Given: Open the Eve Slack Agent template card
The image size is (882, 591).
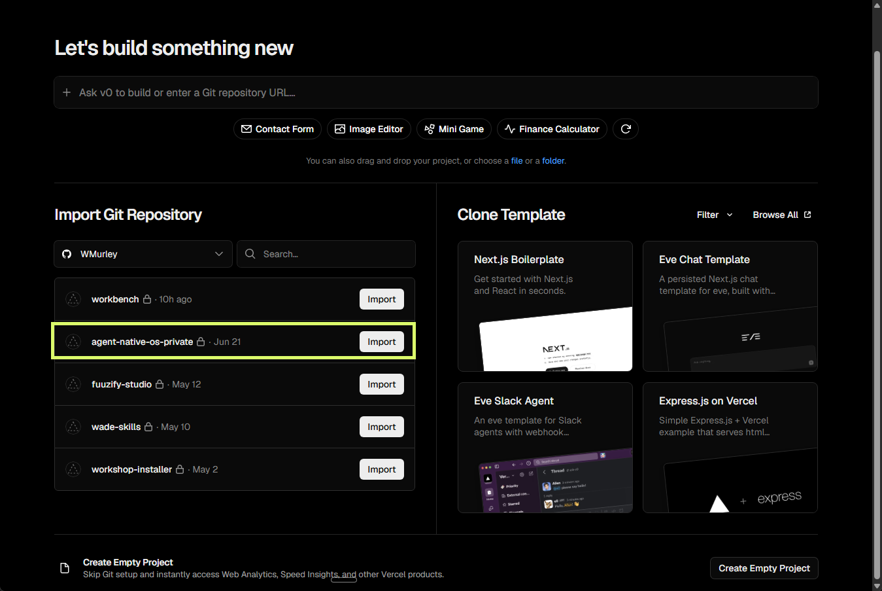Looking at the screenshot, I should (545, 448).
